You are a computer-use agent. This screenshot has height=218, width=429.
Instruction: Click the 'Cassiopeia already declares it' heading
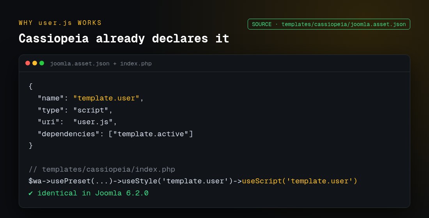point(124,39)
